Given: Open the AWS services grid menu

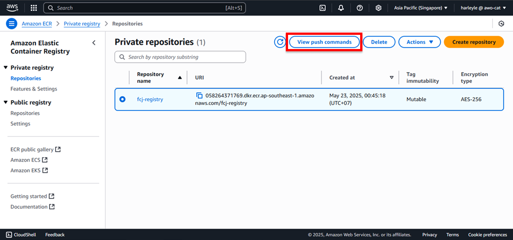Looking at the screenshot, I should [34, 8].
